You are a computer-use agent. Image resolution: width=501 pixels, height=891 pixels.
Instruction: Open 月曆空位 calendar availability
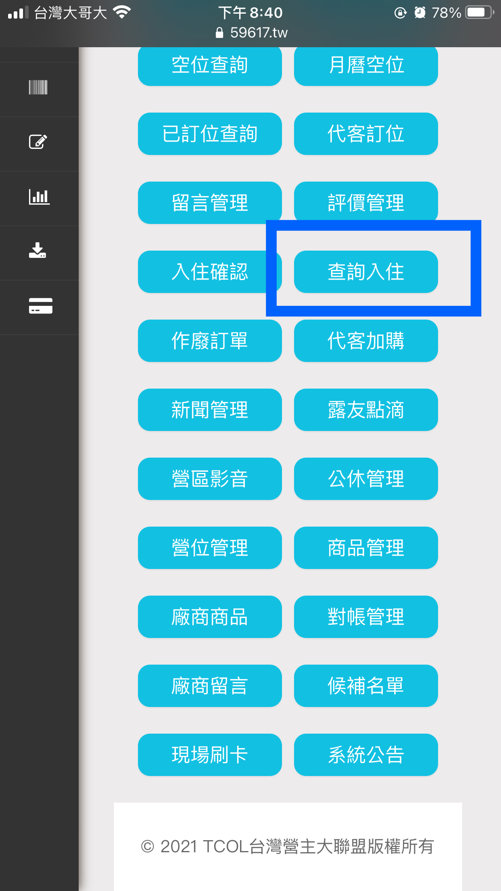(x=366, y=65)
